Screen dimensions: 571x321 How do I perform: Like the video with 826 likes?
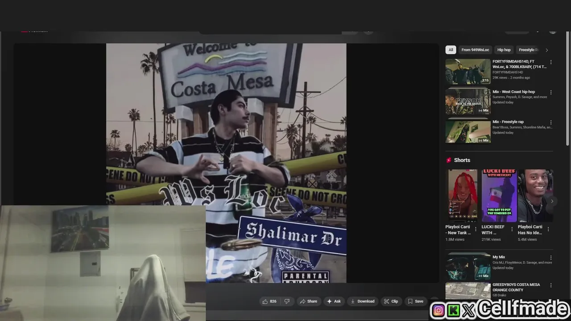point(269,301)
